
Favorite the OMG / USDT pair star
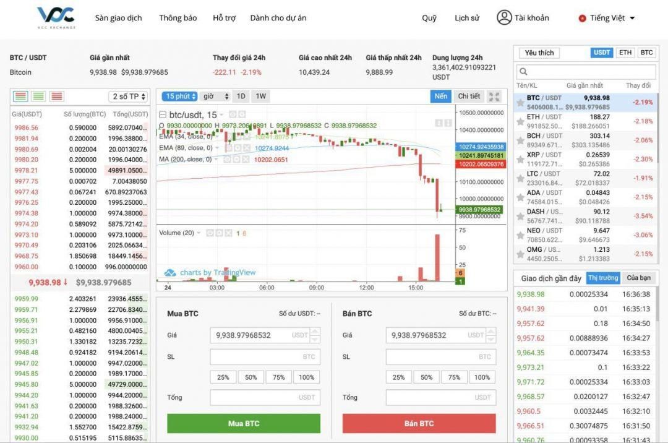pos(520,254)
